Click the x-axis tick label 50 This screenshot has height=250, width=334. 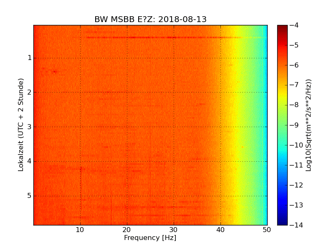(267, 230)
